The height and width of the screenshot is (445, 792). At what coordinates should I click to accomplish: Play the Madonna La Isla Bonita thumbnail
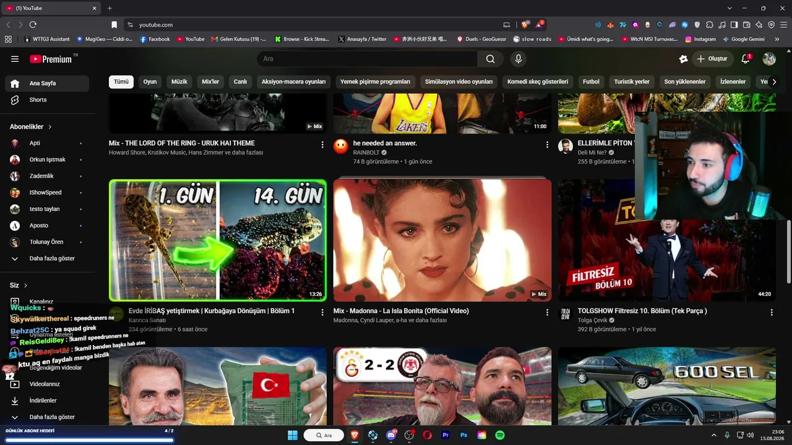(442, 240)
